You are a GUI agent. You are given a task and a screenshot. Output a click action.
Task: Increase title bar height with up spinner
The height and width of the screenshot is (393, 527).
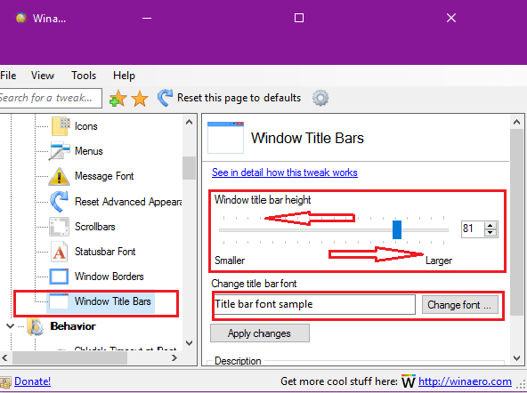491,226
